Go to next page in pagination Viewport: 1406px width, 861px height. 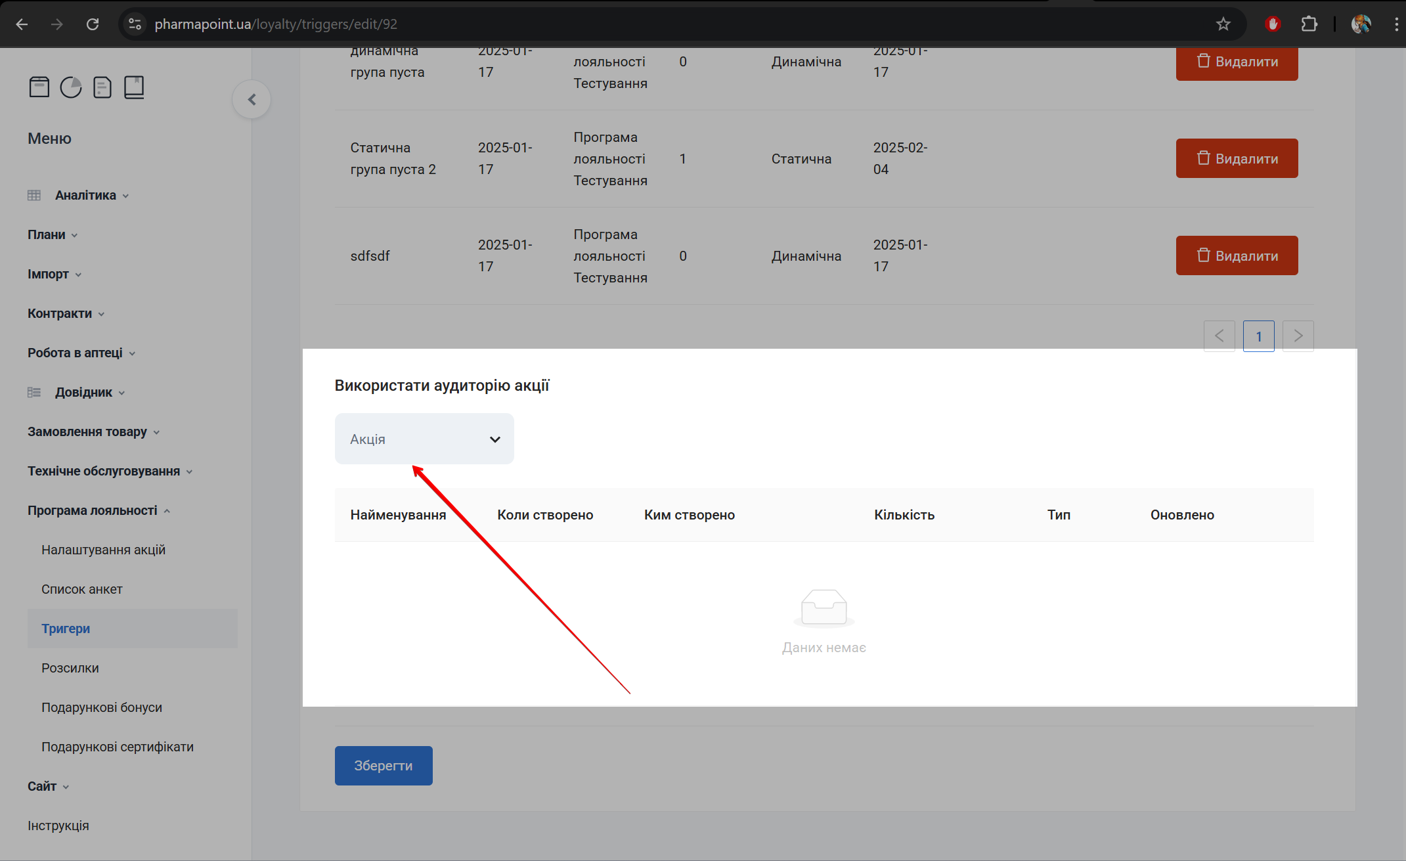click(1298, 336)
